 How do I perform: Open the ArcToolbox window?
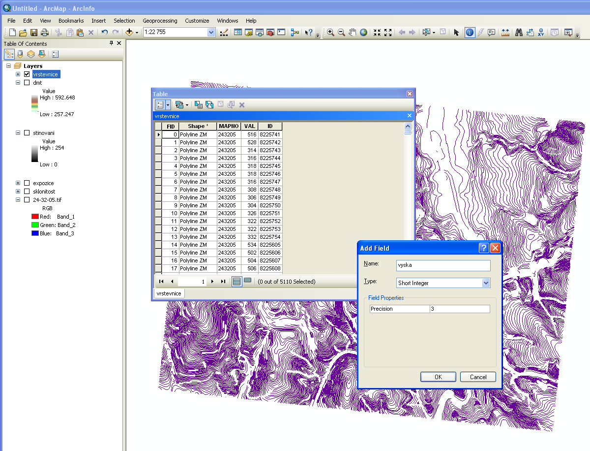pos(270,32)
